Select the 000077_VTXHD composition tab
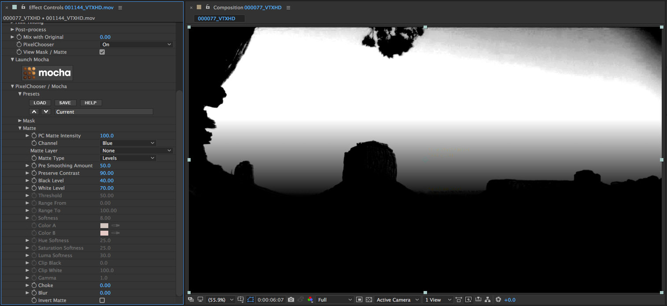This screenshot has width=667, height=306. [x=217, y=18]
